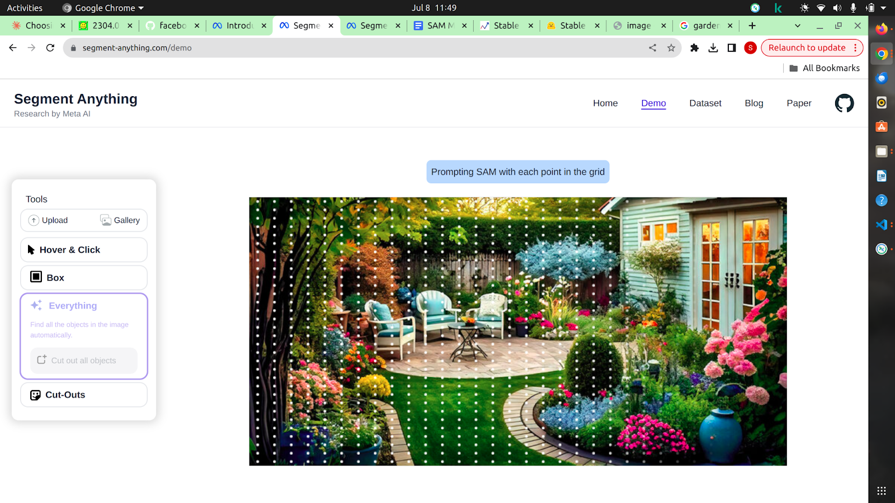
Task: Open the Gallery image picker
Action: pos(120,220)
